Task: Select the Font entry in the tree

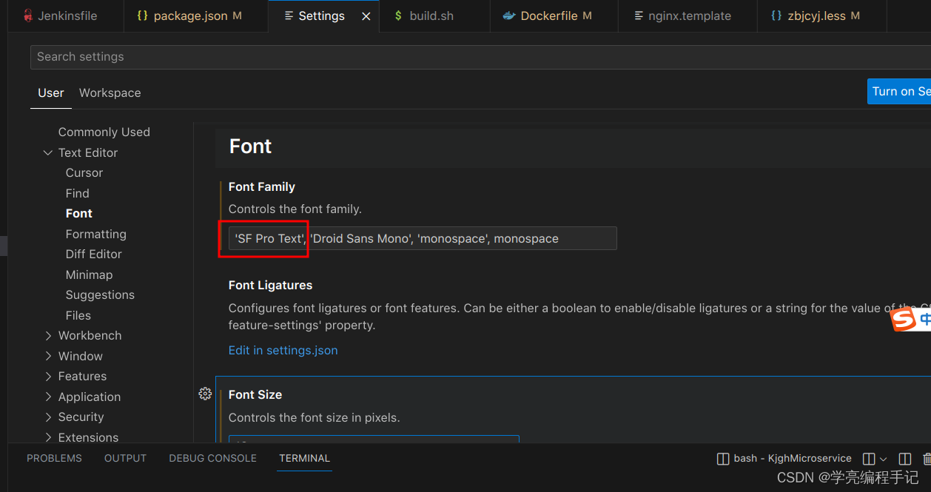Action: point(79,213)
